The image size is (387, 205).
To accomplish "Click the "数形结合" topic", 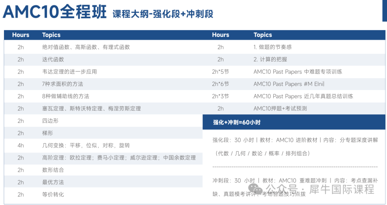I will tap(53, 170).
